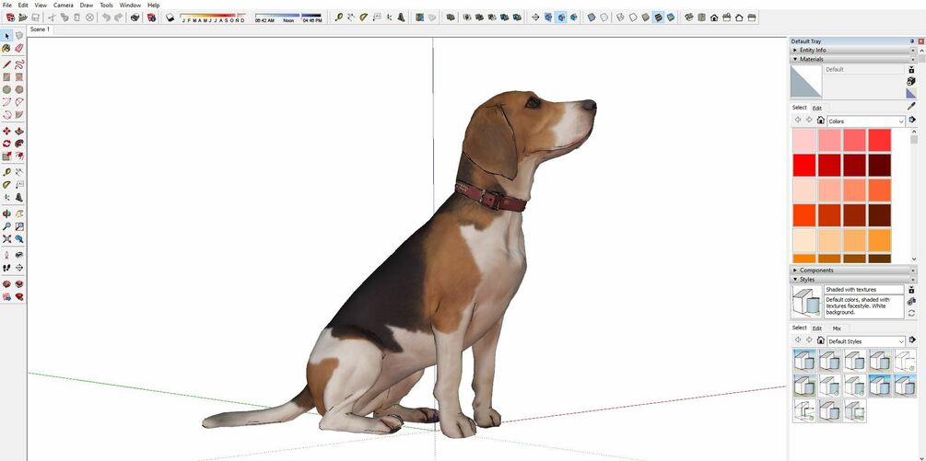Switch to Front view house icon
The width and height of the screenshot is (926, 461).
[714, 17]
